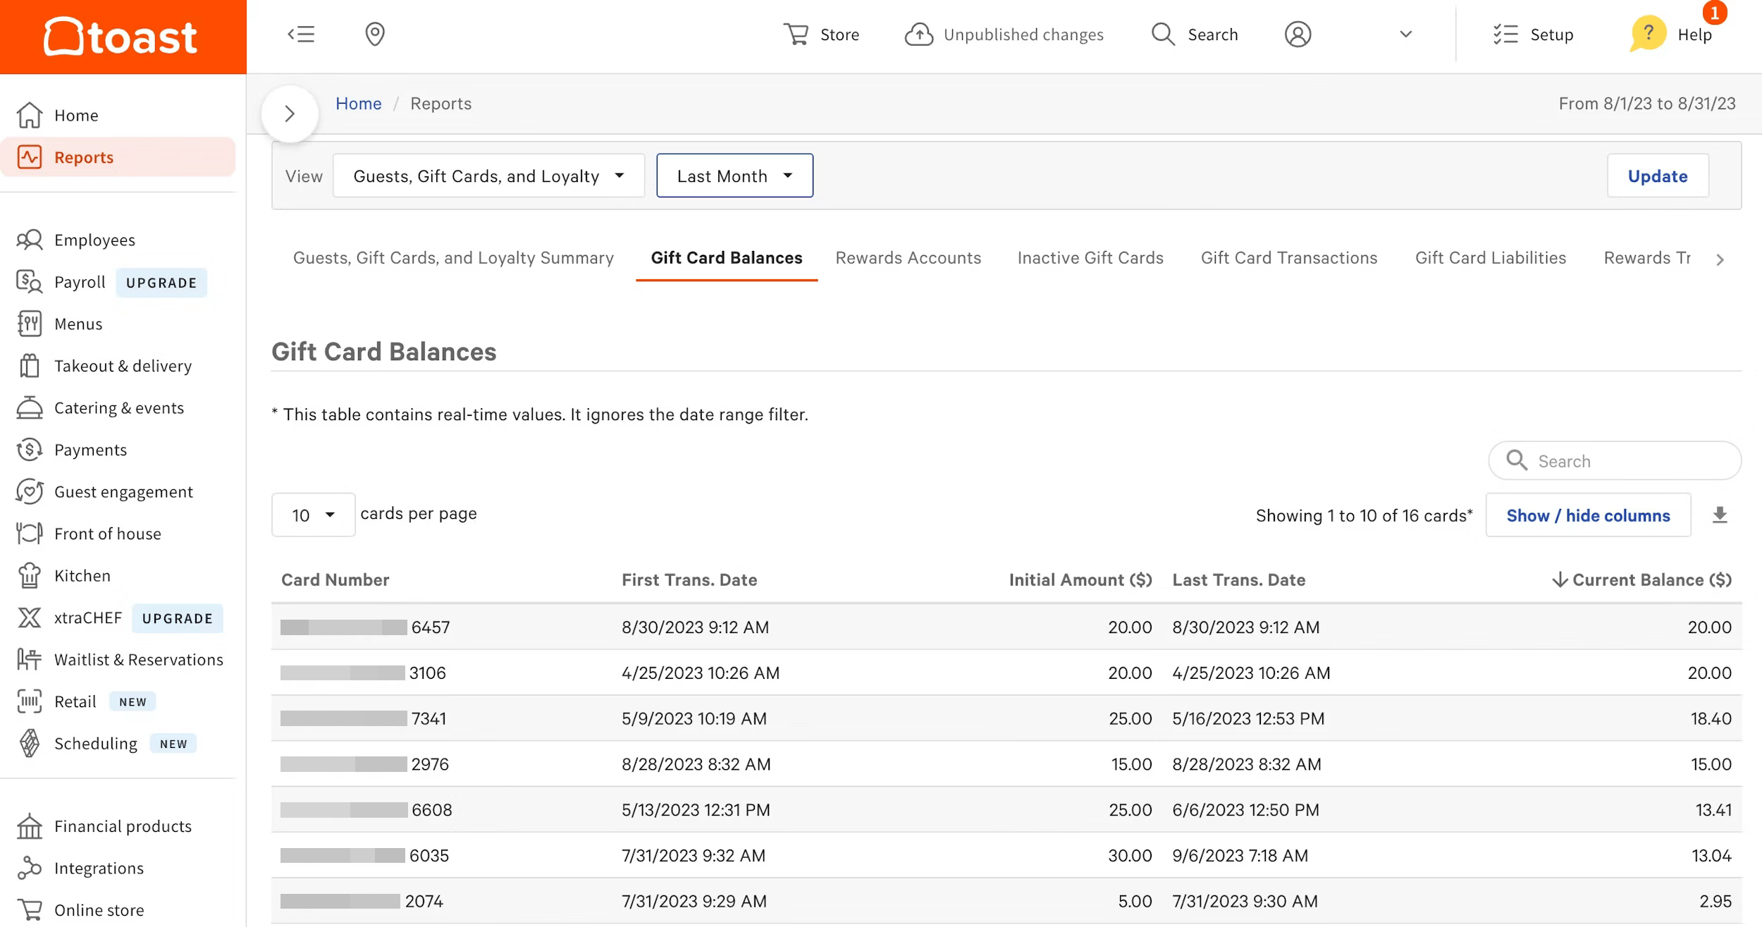Click the Payroll icon in sidebar

30,282
